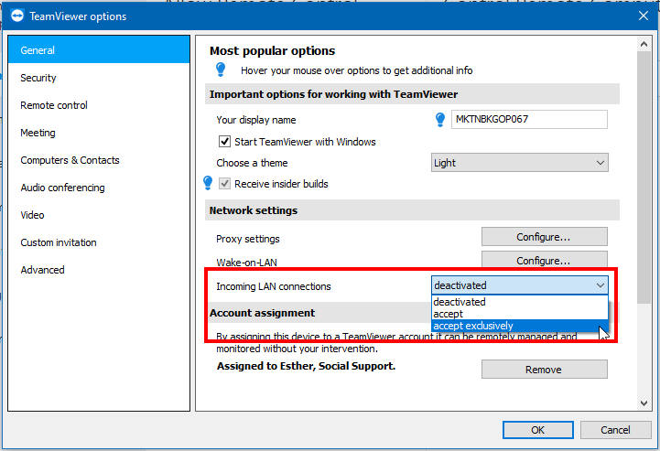The image size is (660, 451).
Task: Edit the display name text field
Action: pos(529,120)
